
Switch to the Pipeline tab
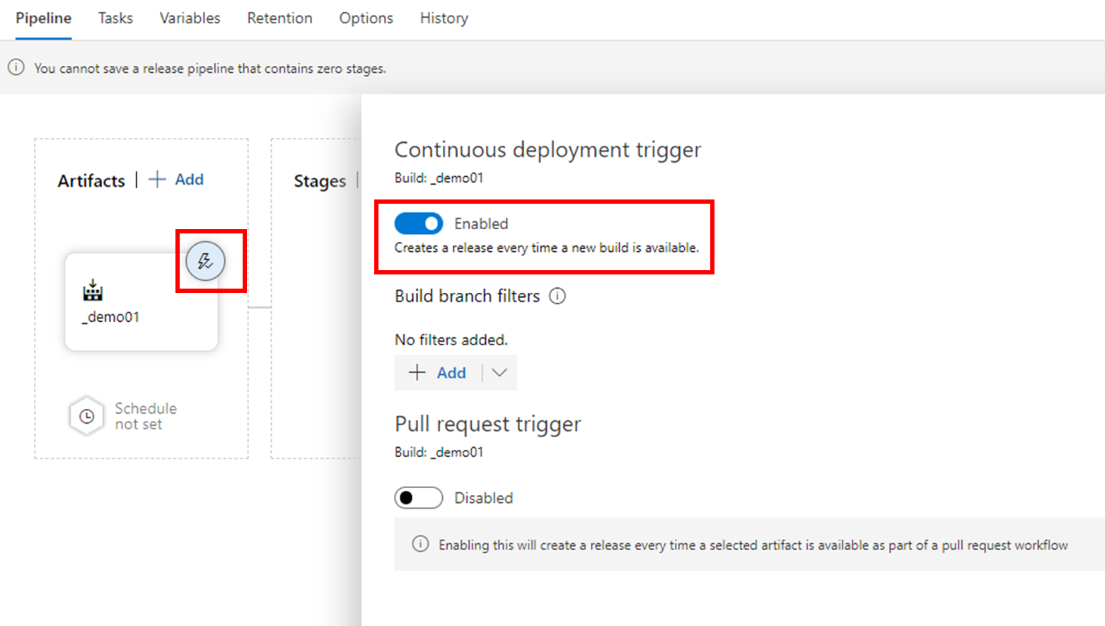pyautogui.click(x=44, y=18)
